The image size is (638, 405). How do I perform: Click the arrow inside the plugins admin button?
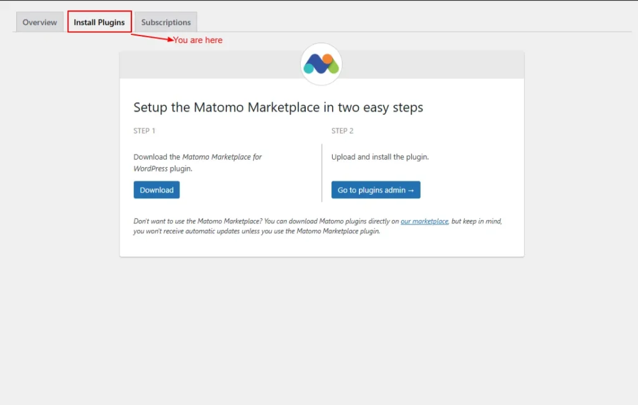(x=411, y=190)
